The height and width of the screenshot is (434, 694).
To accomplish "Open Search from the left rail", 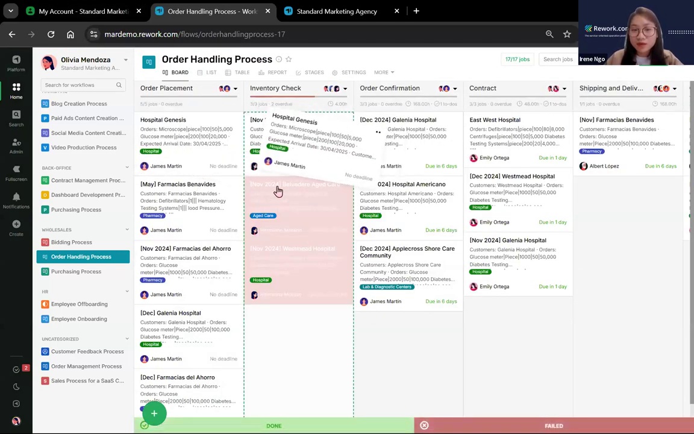I will [16, 115].
